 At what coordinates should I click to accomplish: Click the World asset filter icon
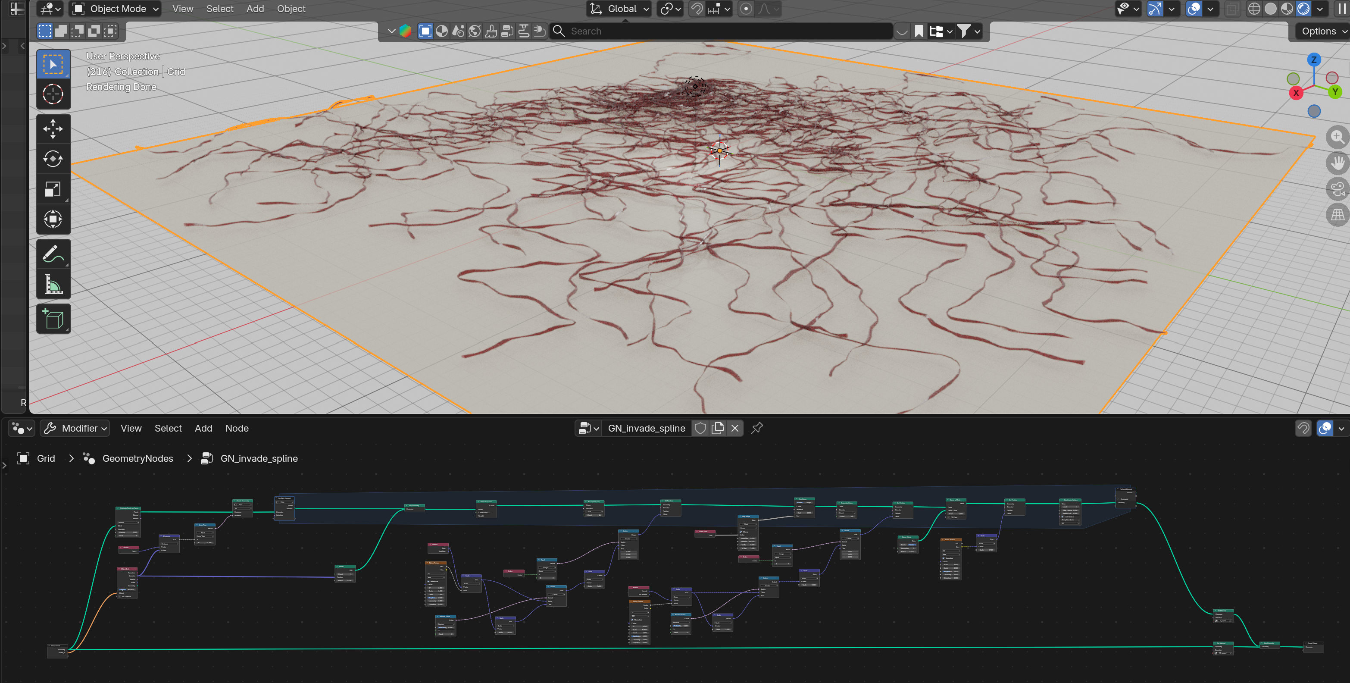coord(474,31)
